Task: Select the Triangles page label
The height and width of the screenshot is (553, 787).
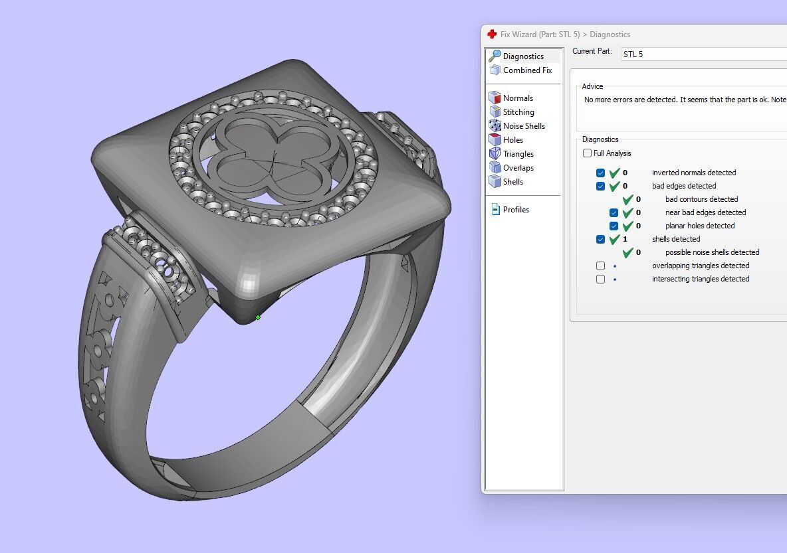Action: (x=518, y=154)
